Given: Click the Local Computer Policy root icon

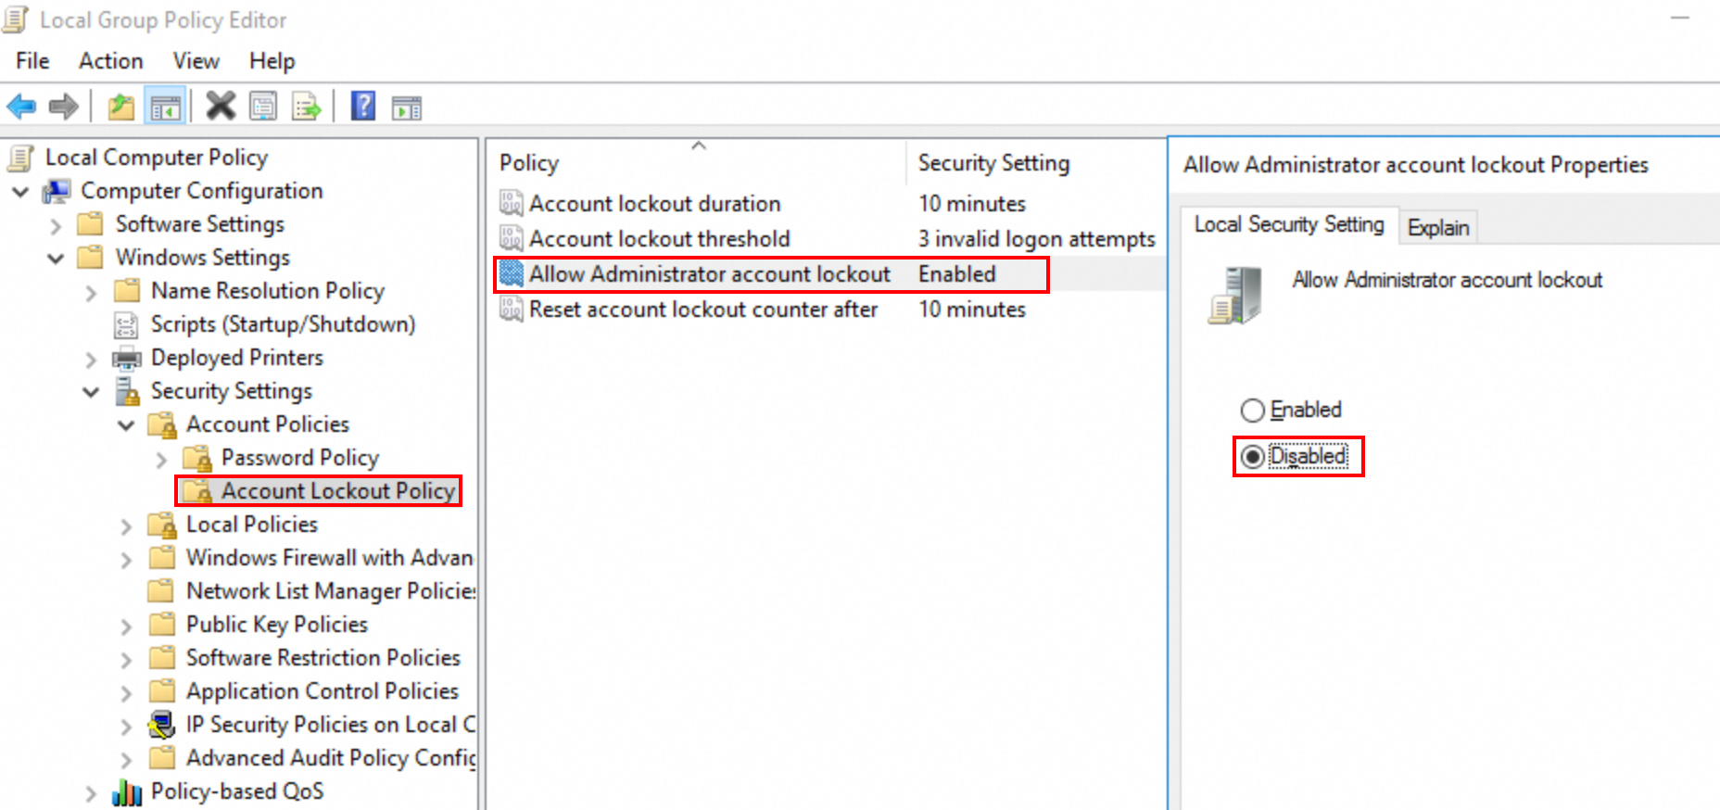Looking at the screenshot, I should pyautogui.click(x=20, y=158).
